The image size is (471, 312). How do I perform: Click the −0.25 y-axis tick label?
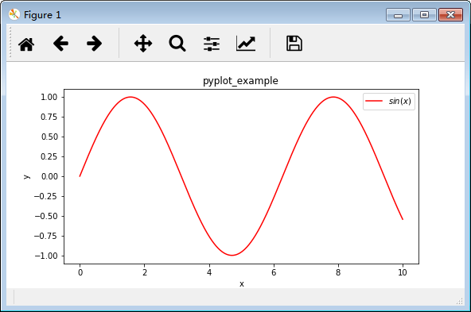(x=45, y=196)
